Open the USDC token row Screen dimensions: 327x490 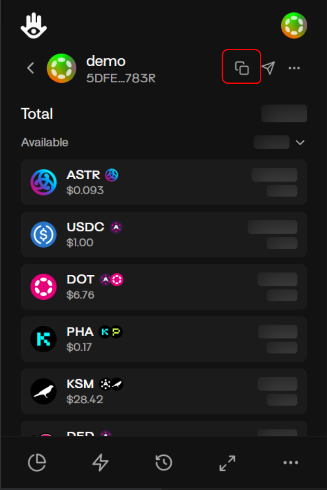click(x=163, y=234)
